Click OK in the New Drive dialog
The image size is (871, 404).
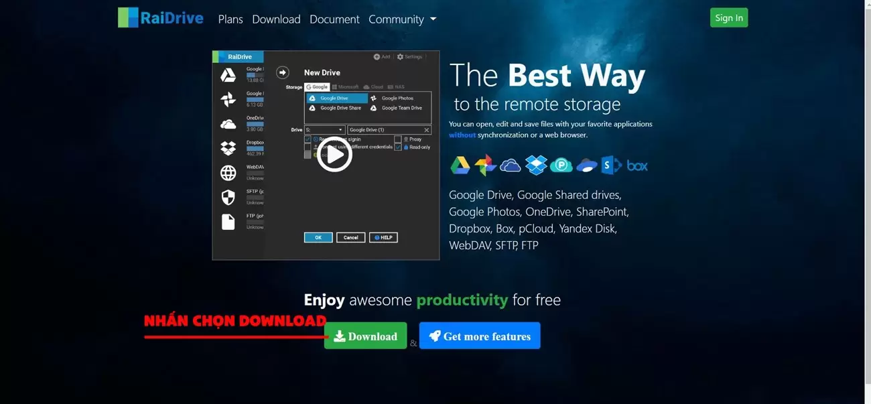click(x=318, y=237)
